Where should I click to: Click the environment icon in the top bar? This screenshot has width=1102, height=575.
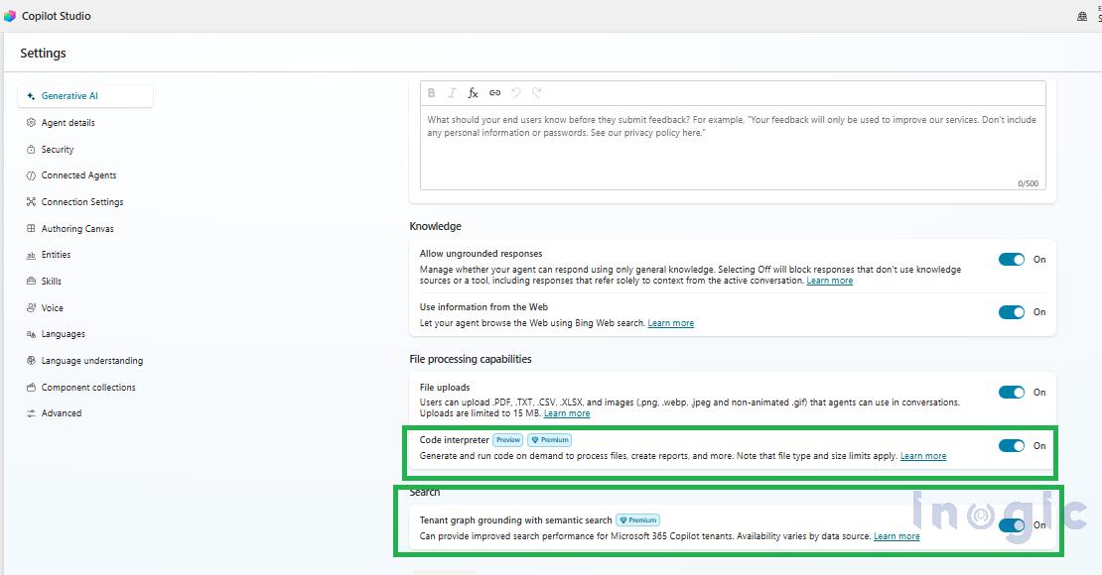(1082, 16)
